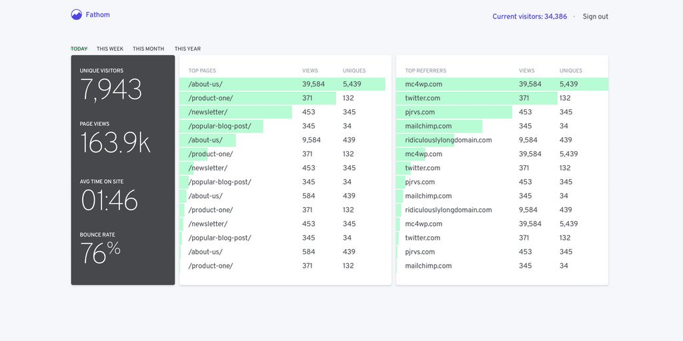
Task: Click the BOUNCE RATE label
Action: pos(97,235)
